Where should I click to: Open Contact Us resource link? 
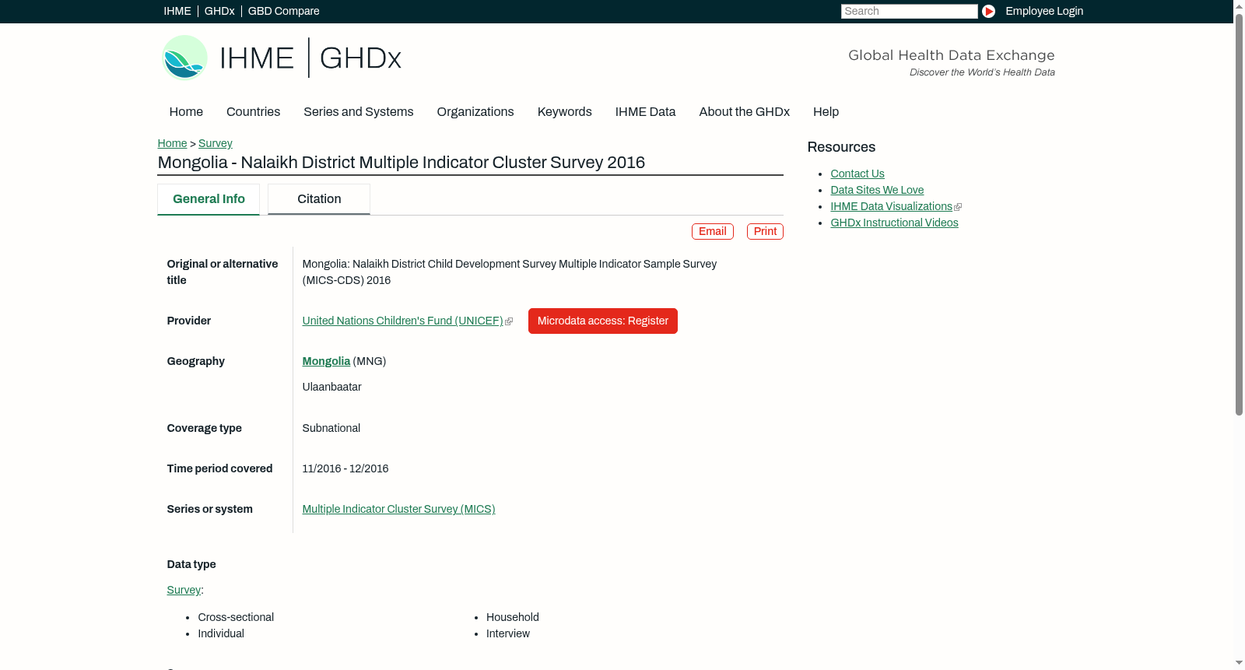click(857, 174)
